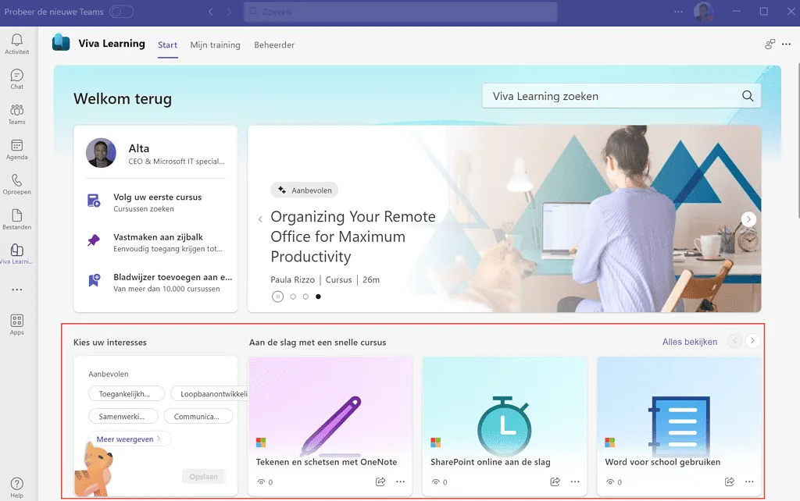This screenshot has height=501, width=800.
Task: Start a search with the Viva Learning magnifier
Action: [x=746, y=95]
